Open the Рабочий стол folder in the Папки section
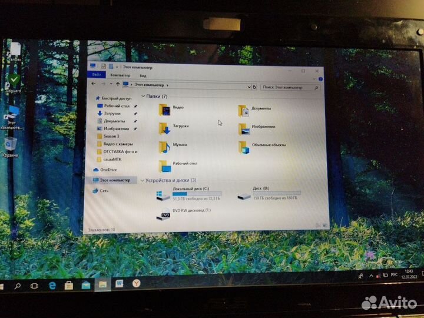The width and height of the screenshot is (424, 318). [x=178, y=165]
